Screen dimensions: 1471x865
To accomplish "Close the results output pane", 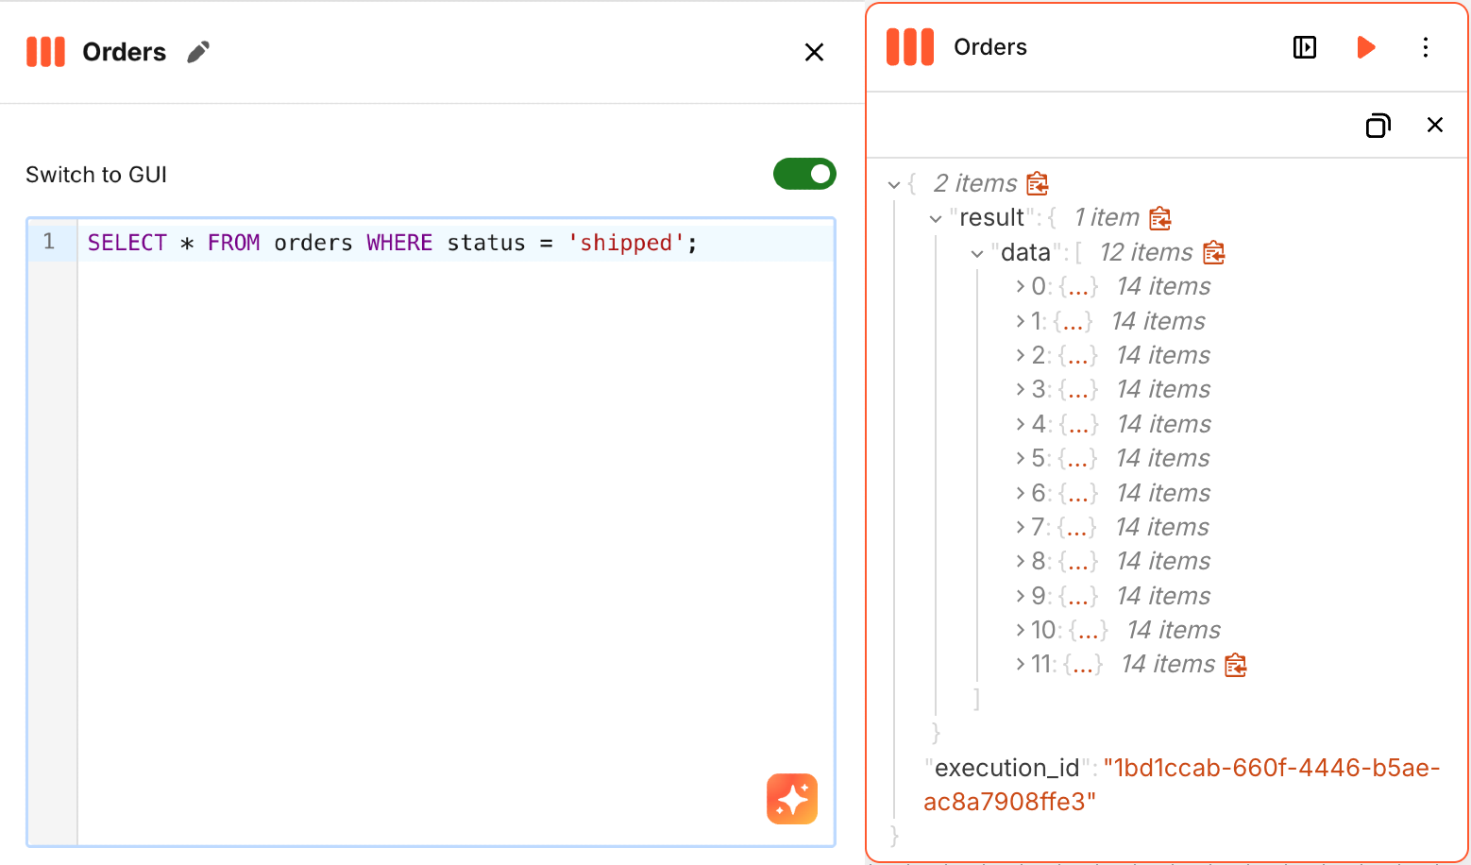I will pos(1435,125).
